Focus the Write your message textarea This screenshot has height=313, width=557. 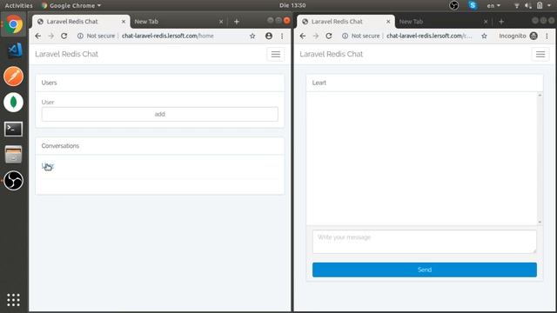point(425,242)
